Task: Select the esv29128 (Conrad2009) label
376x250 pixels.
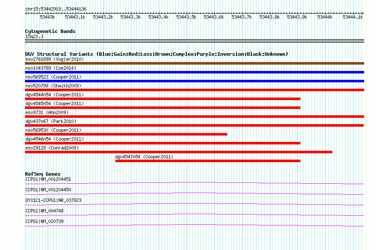Action: click(52, 148)
